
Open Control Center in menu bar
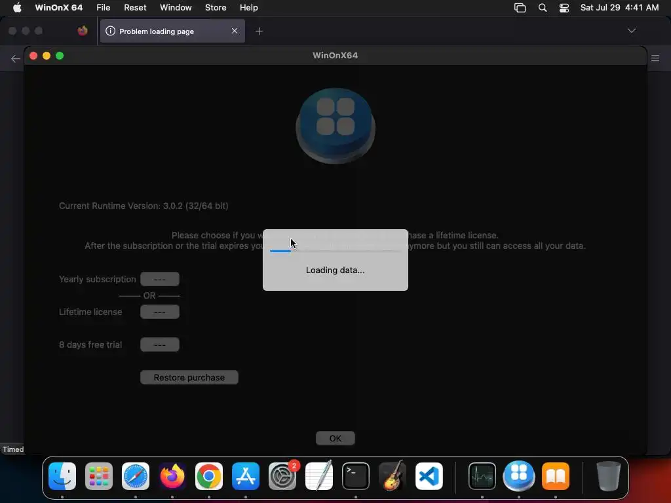click(564, 8)
